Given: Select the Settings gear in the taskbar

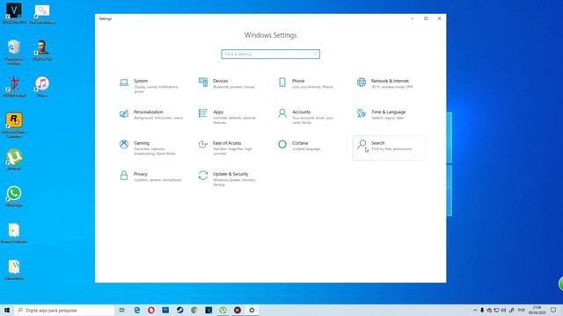Looking at the screenshot, I should [x=252, y=310].
